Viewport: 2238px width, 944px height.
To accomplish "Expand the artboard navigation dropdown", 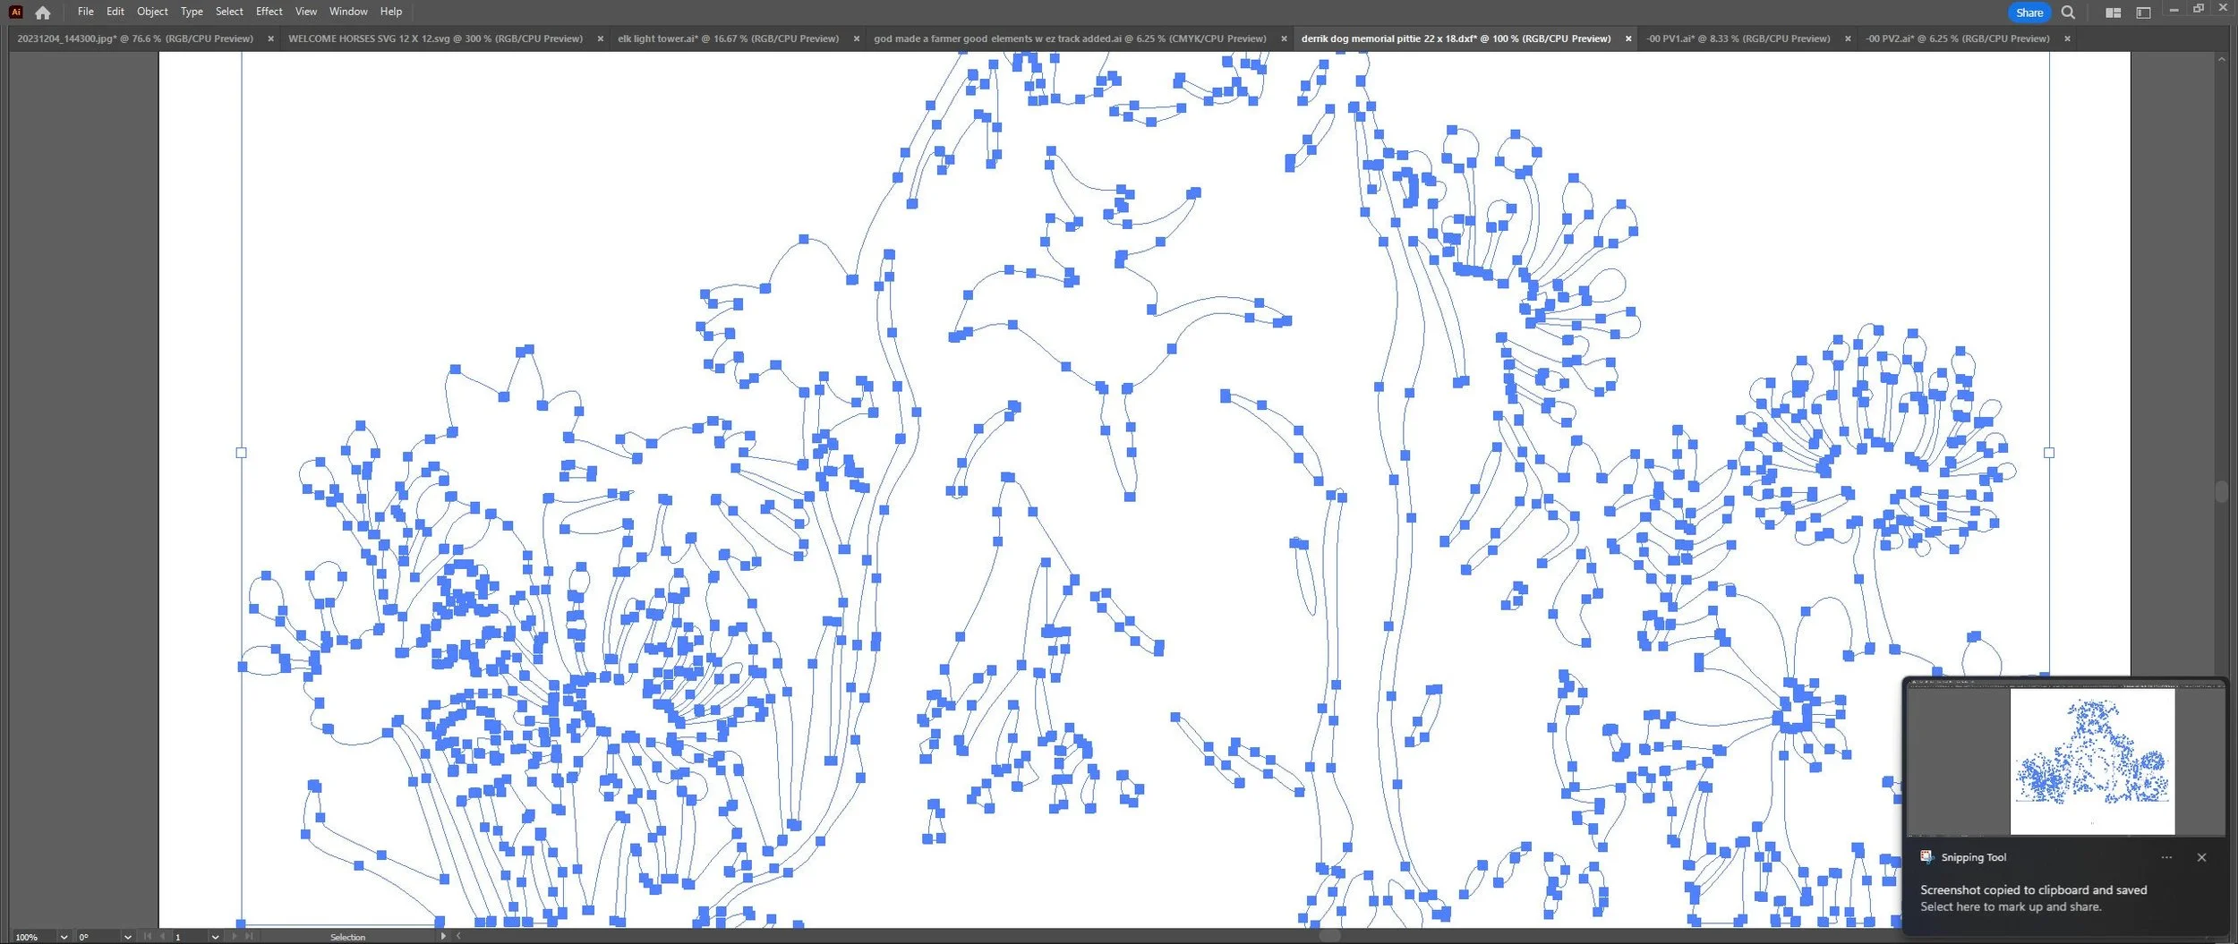I will tap(215, 937).
